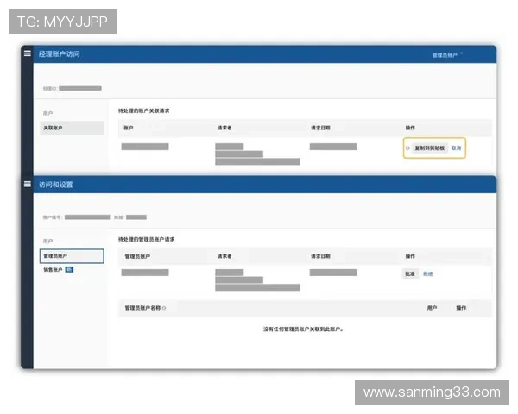Viewport: 518px width, 414px height.
Task: Open hamburger menu in 经理账户访问 header
Action: tap(28, 53)
